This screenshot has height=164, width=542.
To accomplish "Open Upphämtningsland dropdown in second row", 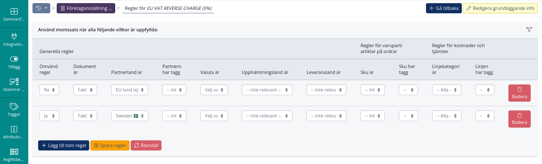I will tap(267, 116).
